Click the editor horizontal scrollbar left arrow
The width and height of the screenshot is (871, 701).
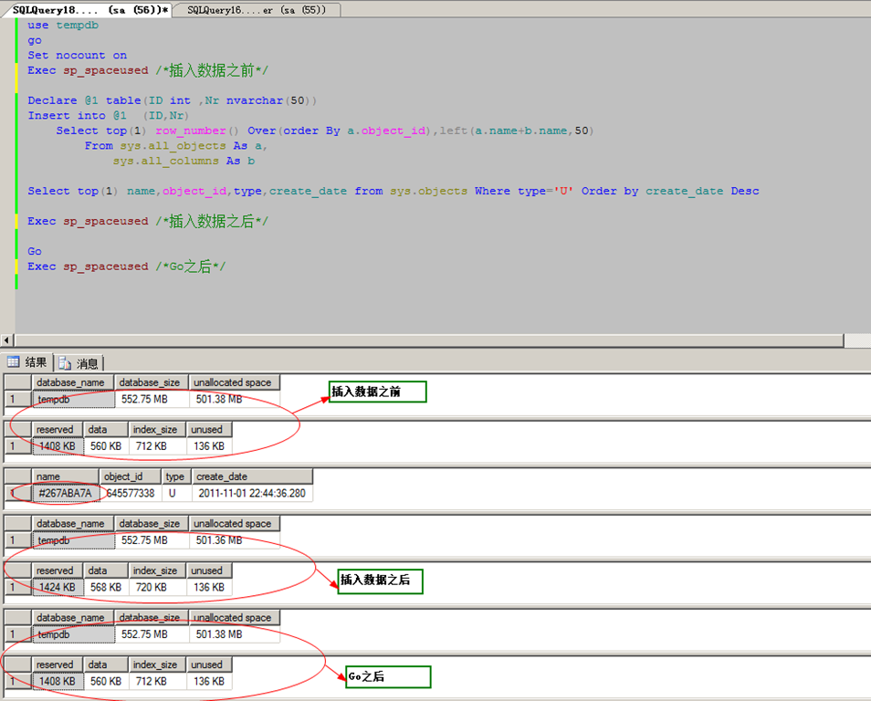(7, 340)
